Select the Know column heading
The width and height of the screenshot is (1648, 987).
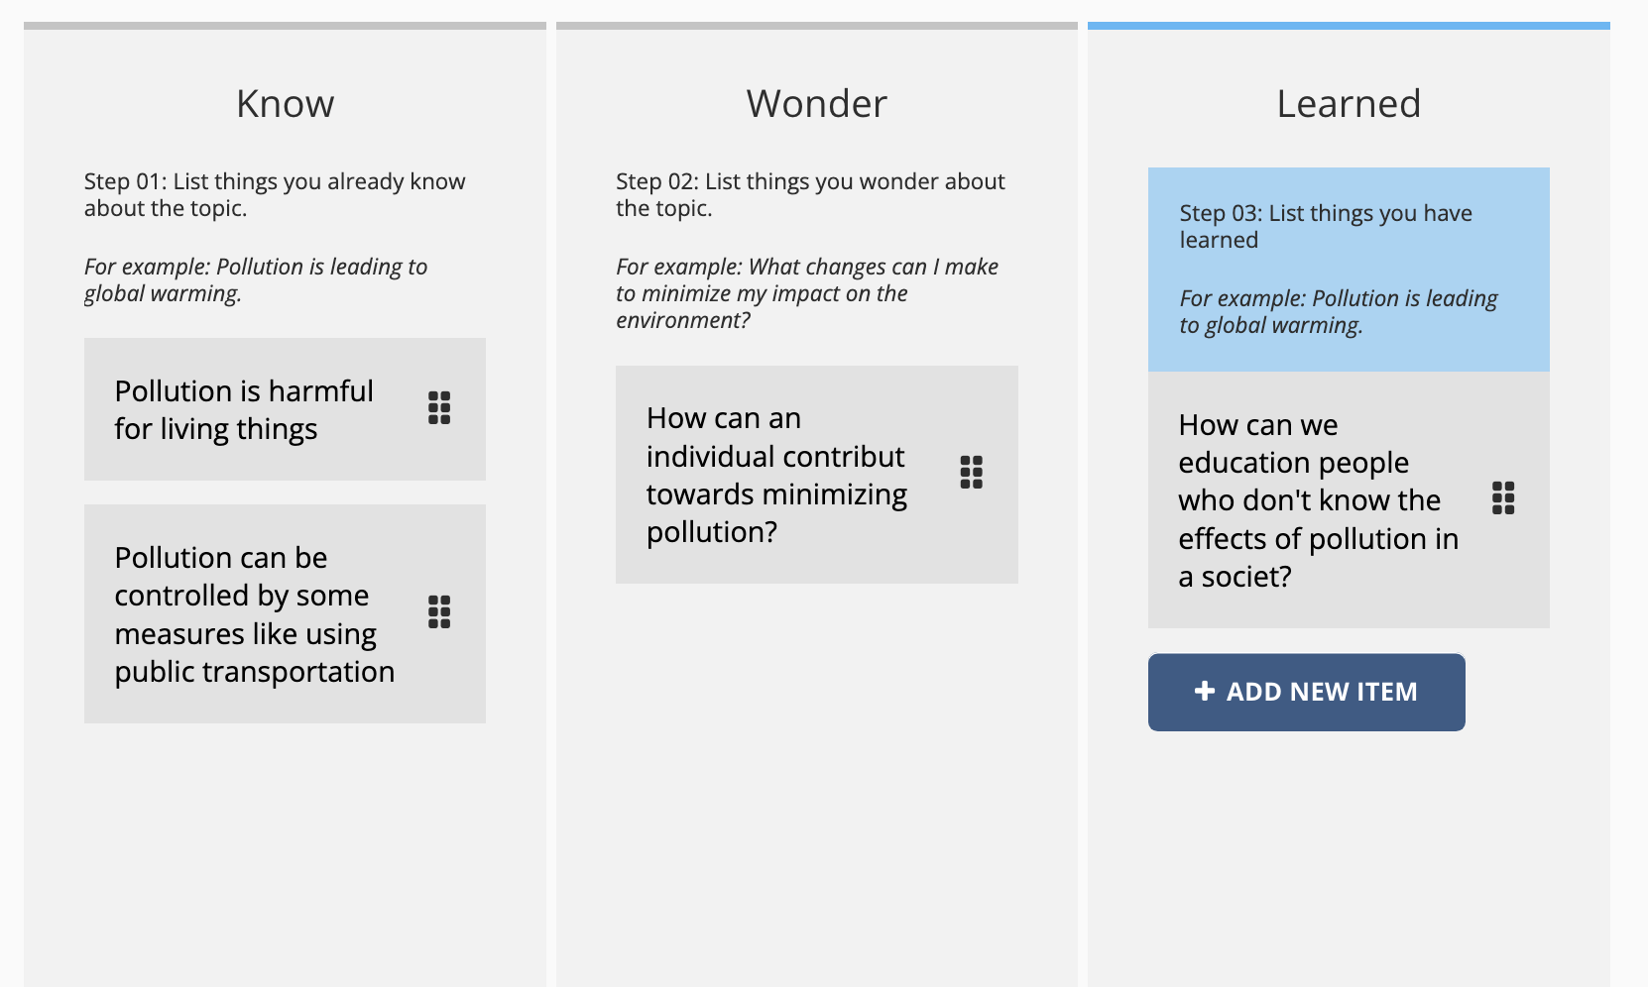click(285, 104)
